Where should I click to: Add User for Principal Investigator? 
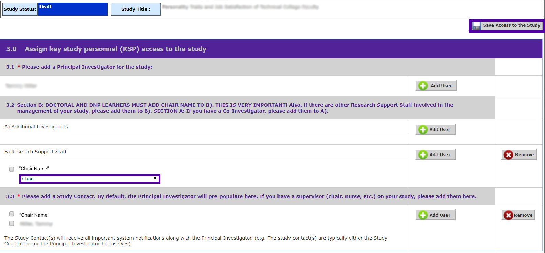436,86
